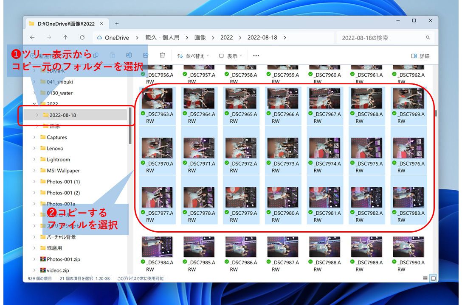Viewport: 462px width, 305px height.
Task: Open the 並べ替え sort menu
Action: (x=193, y=56)
